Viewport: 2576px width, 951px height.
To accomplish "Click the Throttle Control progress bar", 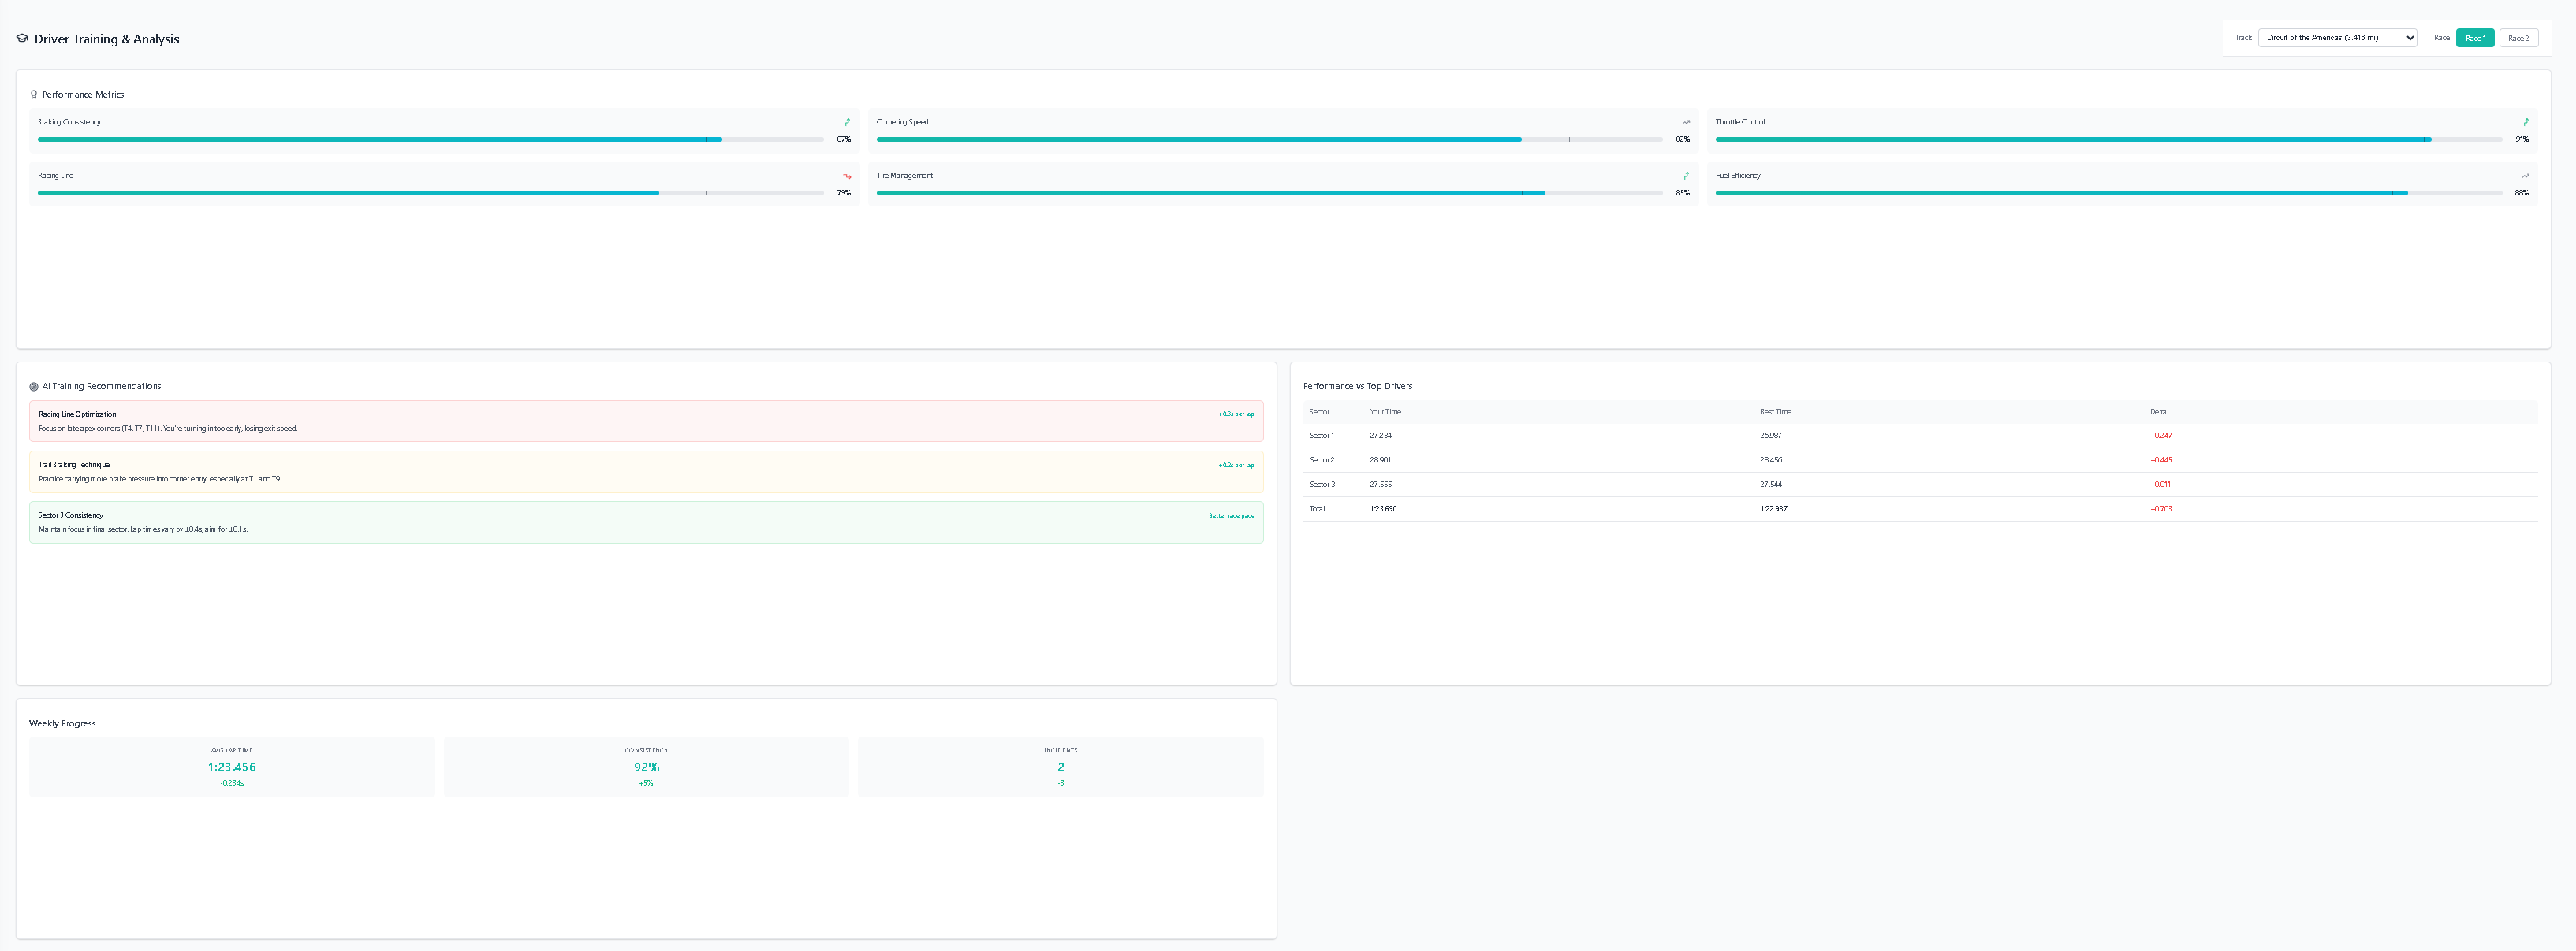I will (x=2108, y=140).
